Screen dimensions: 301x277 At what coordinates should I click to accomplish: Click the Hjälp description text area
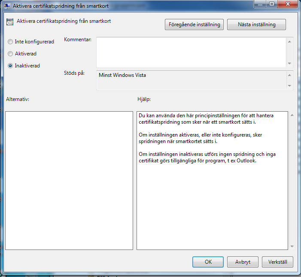212,180
